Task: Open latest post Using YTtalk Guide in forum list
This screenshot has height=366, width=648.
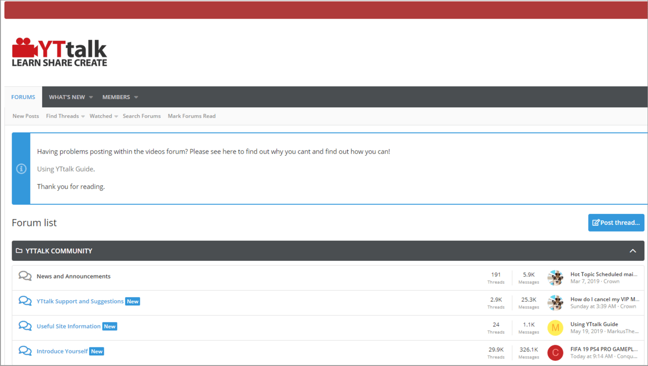Action: click(x=594, y=325)
